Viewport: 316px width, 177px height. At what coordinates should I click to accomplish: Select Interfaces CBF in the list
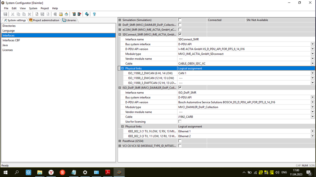coord(58,40)
